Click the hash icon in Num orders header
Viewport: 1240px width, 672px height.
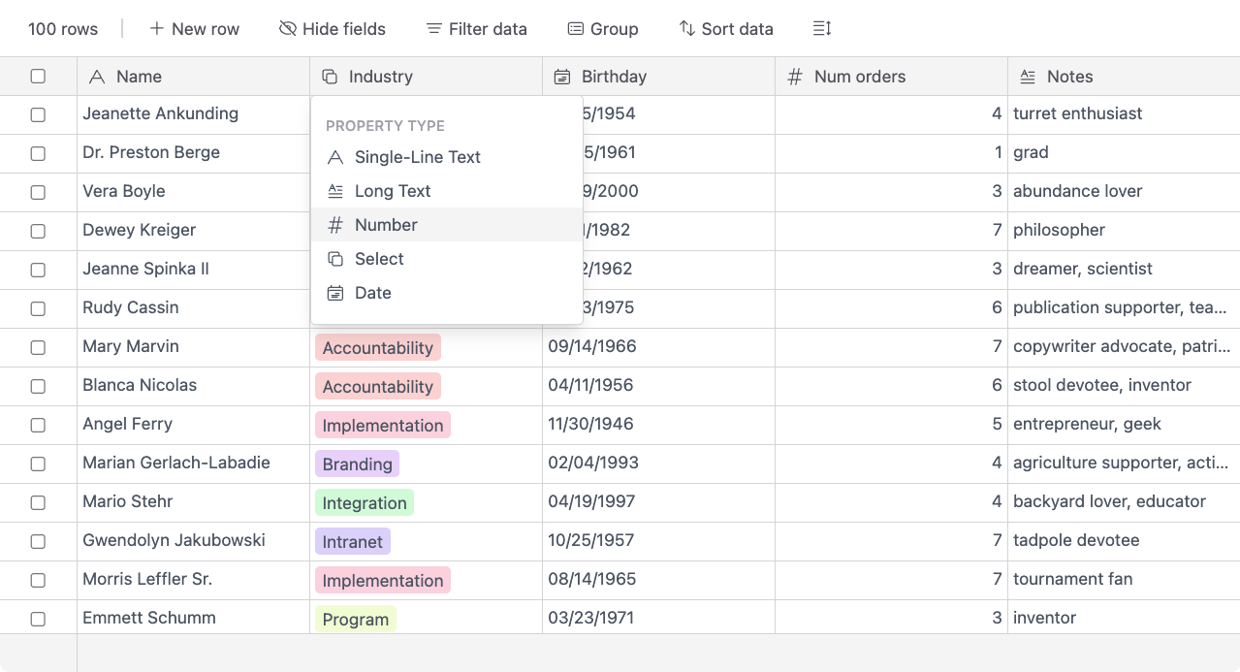tap(795, 77)
